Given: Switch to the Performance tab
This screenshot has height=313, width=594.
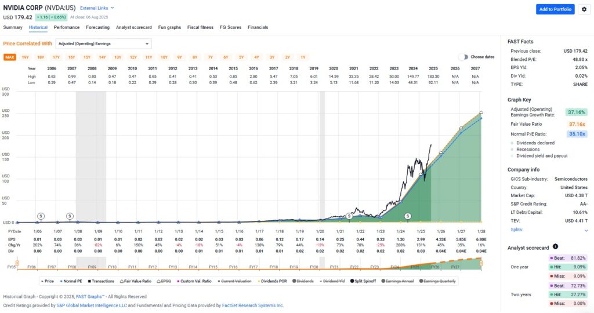Looking at the screenshot, I should (67, 27).
